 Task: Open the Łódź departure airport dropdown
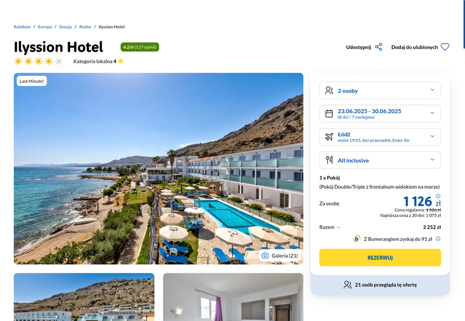(x=380, y=137)
